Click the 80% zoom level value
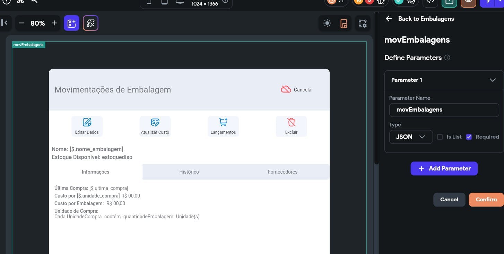Viewport: 504px width, 254px height. click(x=38, y=23)
